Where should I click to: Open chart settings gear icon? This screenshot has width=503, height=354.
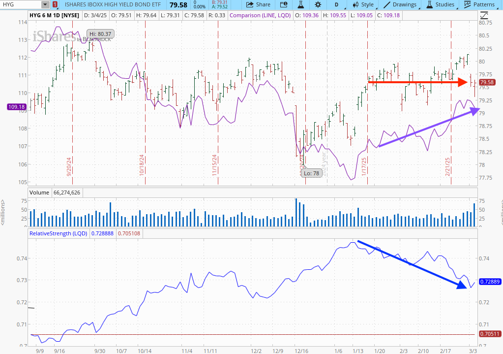click(x=318, y=4)
